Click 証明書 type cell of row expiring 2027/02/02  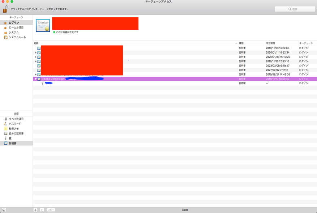click(x=242, y=70)
